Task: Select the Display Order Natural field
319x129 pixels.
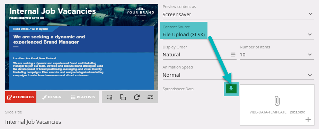Action: (200, 55)
